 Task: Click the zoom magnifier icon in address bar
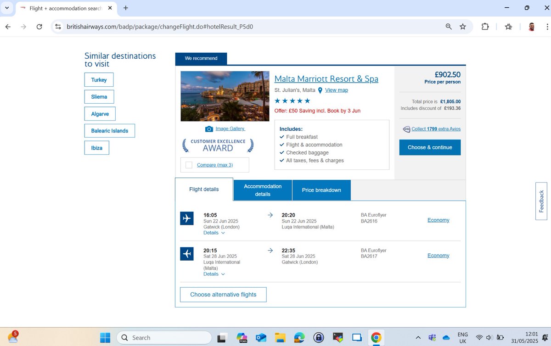coord(449,27)
